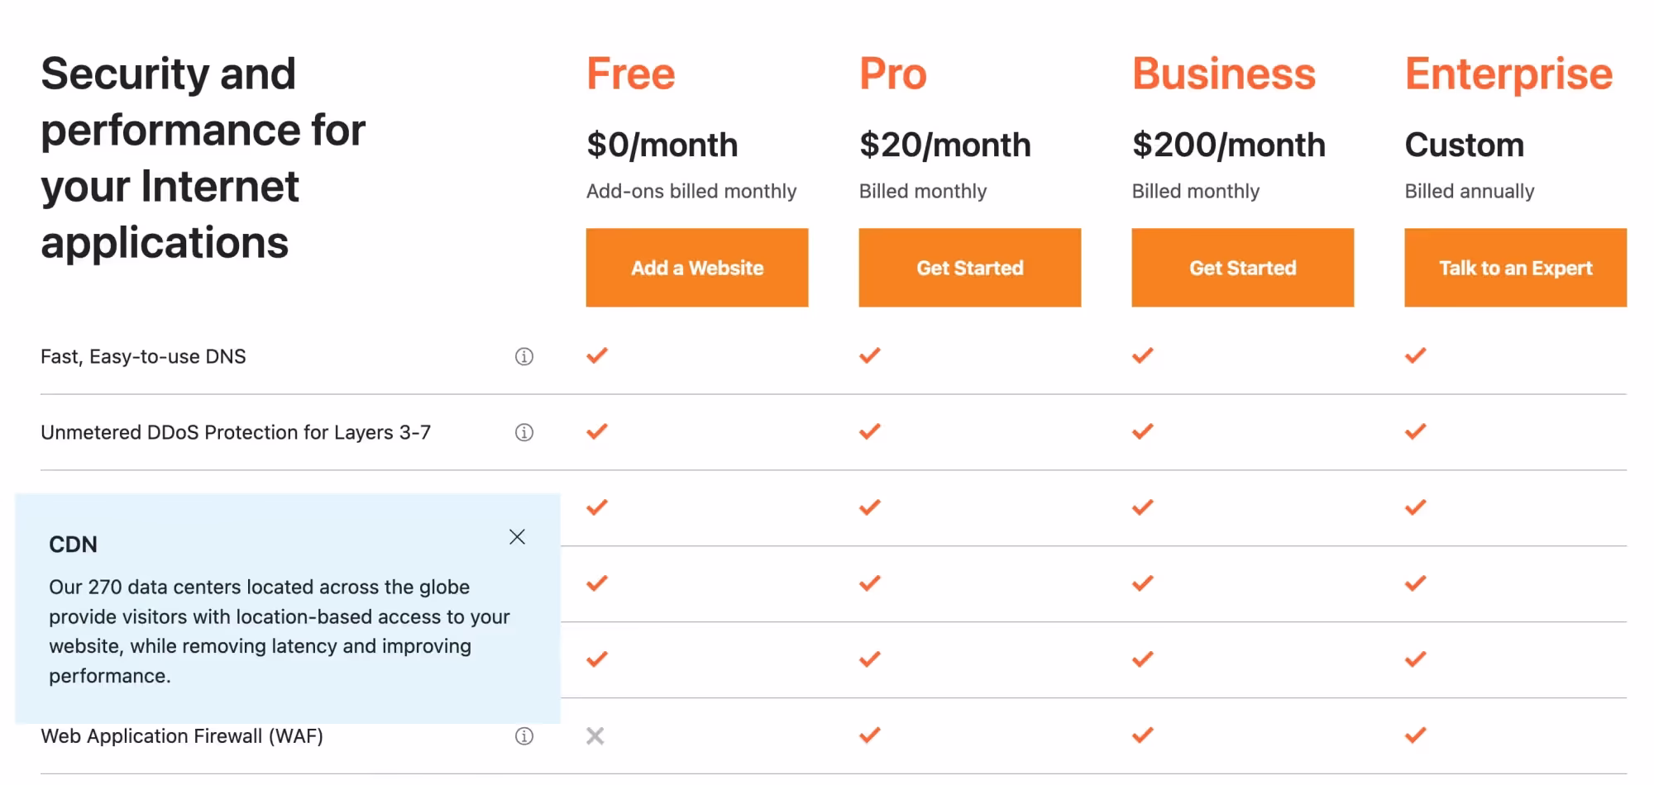This screenshot has width=1654, height=785.
Task: Click the gray X for Free plan WAF
Action: pyautogui.click(x=595, y=735)
